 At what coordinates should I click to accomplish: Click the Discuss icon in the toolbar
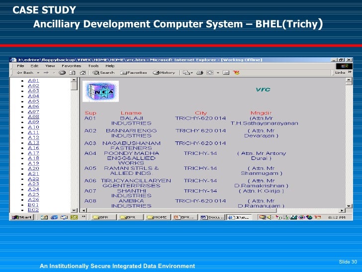point(226,73)
